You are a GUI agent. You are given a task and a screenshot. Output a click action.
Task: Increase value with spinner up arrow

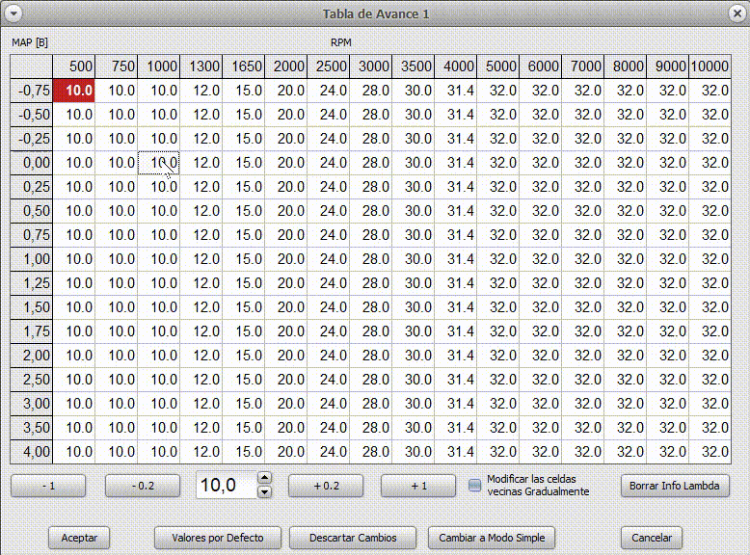click(264, 478)
